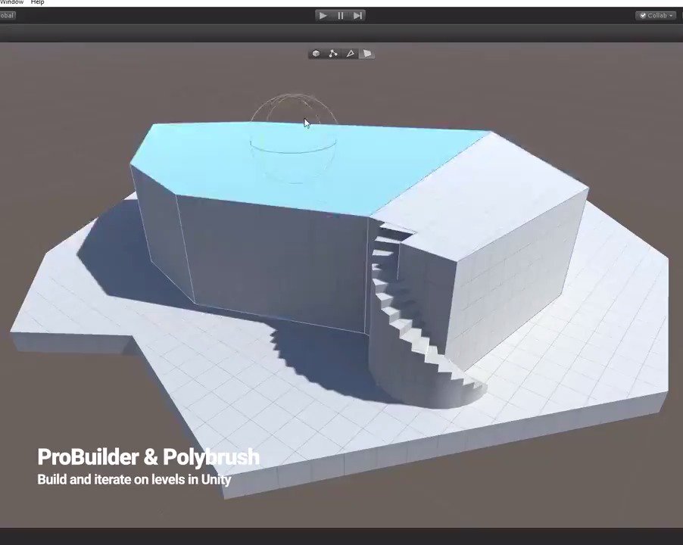
Task: Open the Window menu
Action: point(12,2)
